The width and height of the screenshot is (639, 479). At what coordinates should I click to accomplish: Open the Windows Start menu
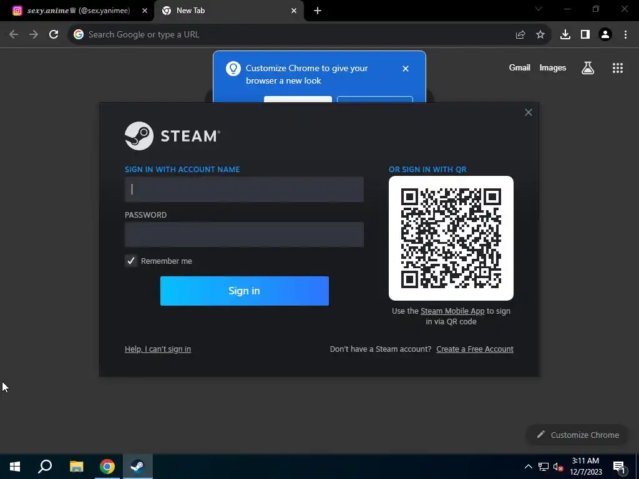pos(15,467)
